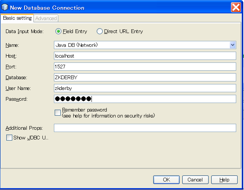The height and width of the screenshot is (190, 244).
Task: Click the Cancel button
Action: [x=195, y=180]
